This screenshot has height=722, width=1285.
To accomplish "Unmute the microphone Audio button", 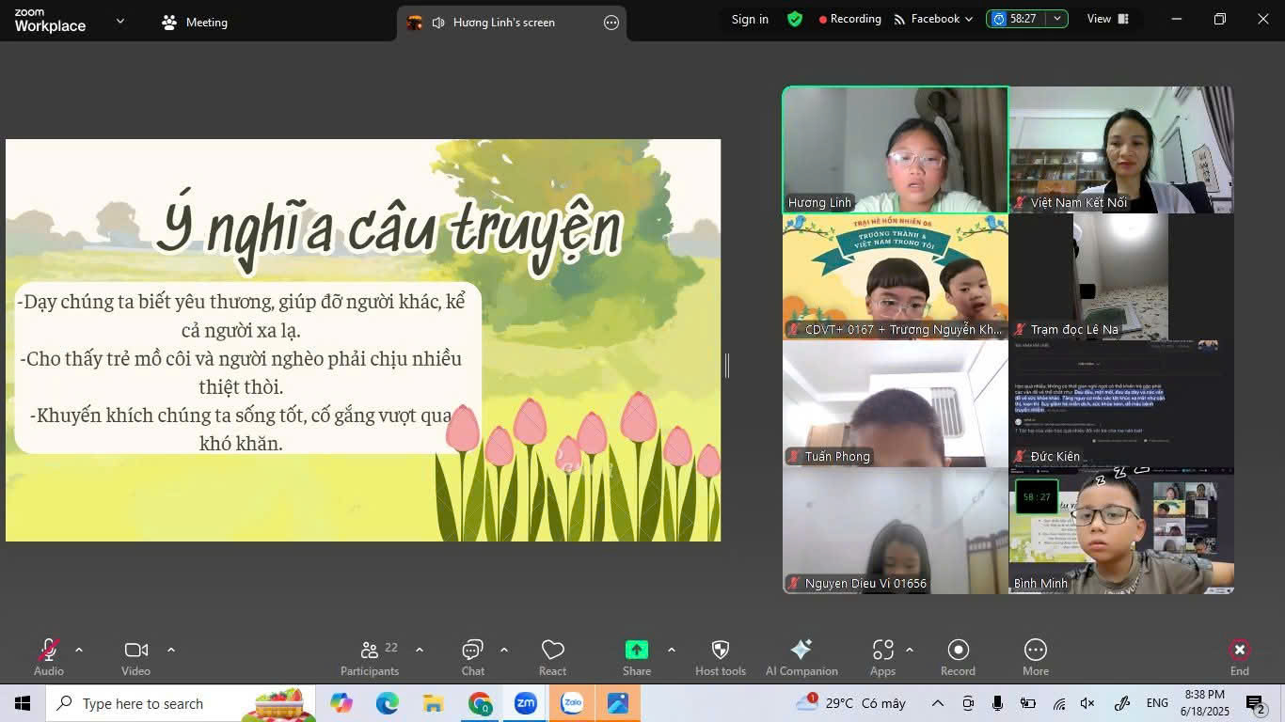I will [x=49, y=656].
